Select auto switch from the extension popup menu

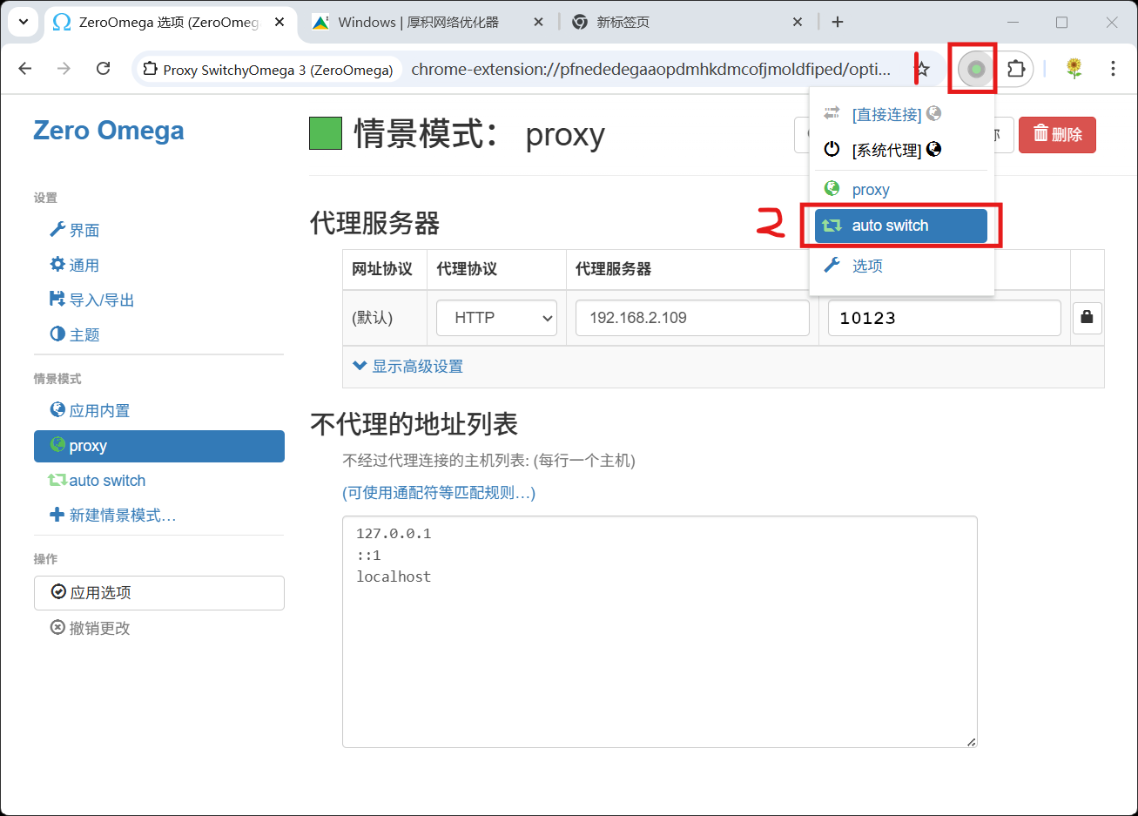[x=902, y=226]
